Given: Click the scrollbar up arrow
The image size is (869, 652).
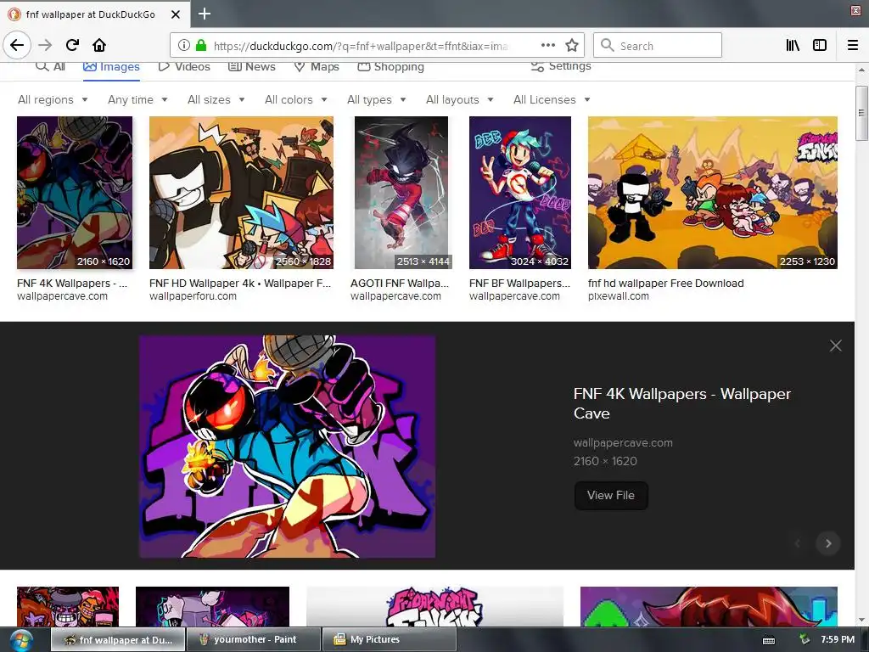Looking at the screenshot, I should pyautogui.click(x=861, y=70).
